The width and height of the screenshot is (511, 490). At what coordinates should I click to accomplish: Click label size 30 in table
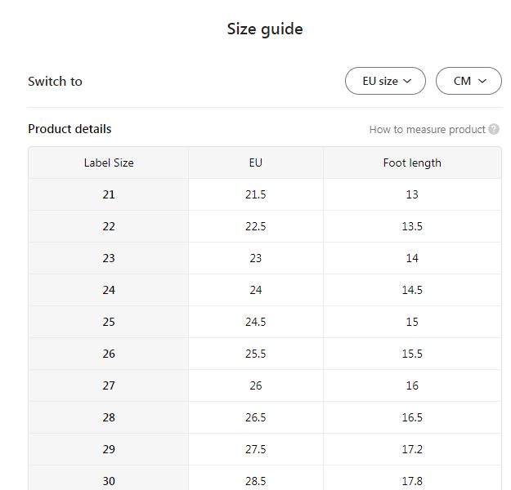[x=109, y=480]
